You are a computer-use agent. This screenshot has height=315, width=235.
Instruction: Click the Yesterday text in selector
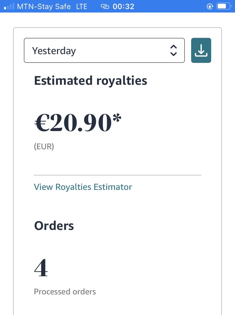tap(54, 51)
